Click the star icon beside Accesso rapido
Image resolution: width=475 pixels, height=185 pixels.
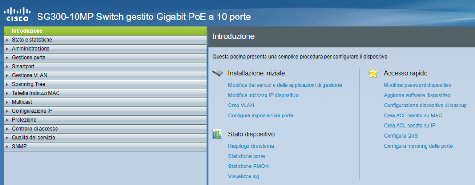point(373,73)
